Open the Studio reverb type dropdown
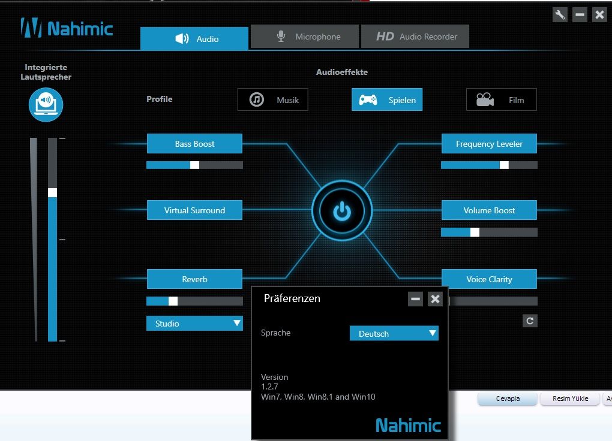612x441 pixels. 194,323
